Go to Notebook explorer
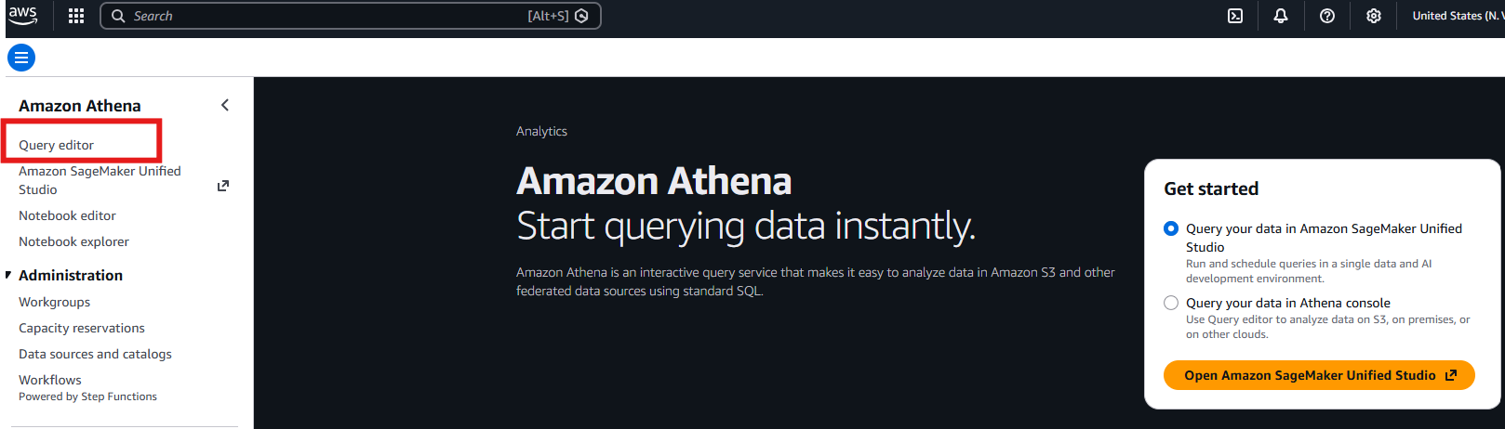Viewport: 1505px width, 429px height. click(x=73, y=241)
